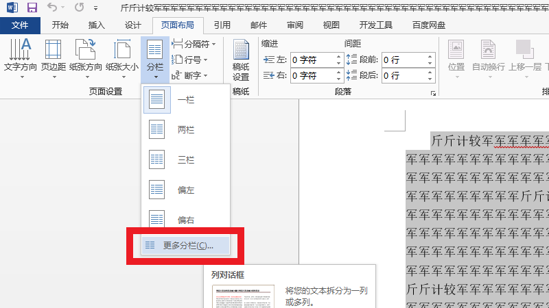Choose the Two Columns (两栏) layout
Image resolution: width=549 pixels, height=308 pixels.
184,130
